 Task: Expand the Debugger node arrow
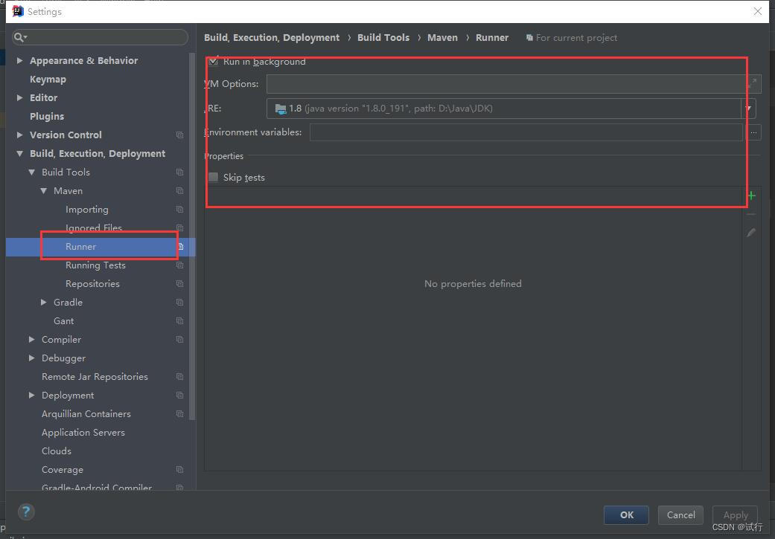(x=31, y=358)
